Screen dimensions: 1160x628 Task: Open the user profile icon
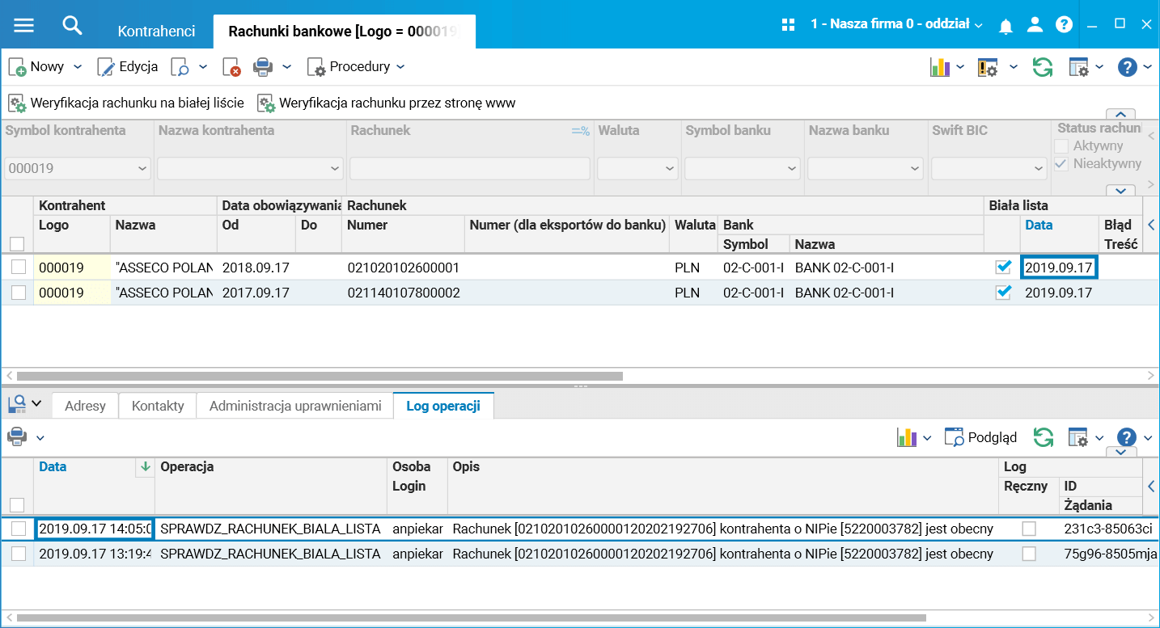click(x=1035, y=25)
